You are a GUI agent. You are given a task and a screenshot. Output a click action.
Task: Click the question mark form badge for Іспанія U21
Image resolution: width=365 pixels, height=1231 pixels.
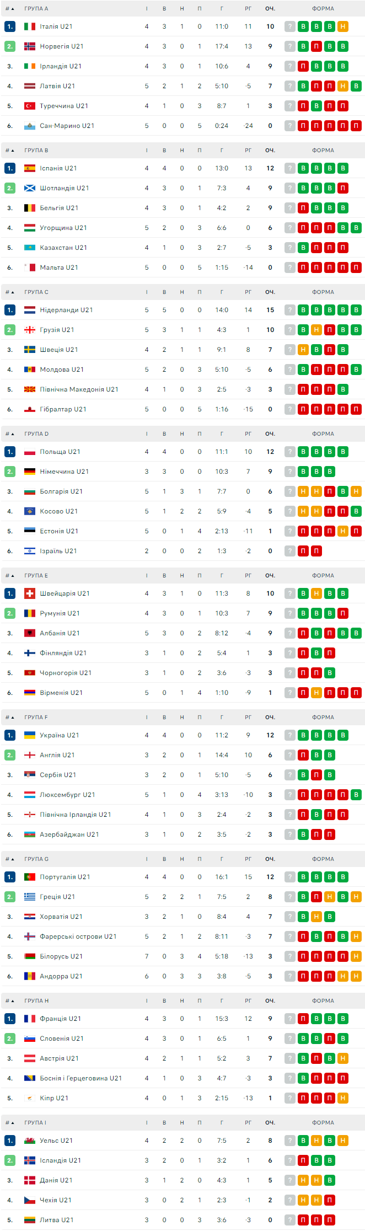[289, 168]
